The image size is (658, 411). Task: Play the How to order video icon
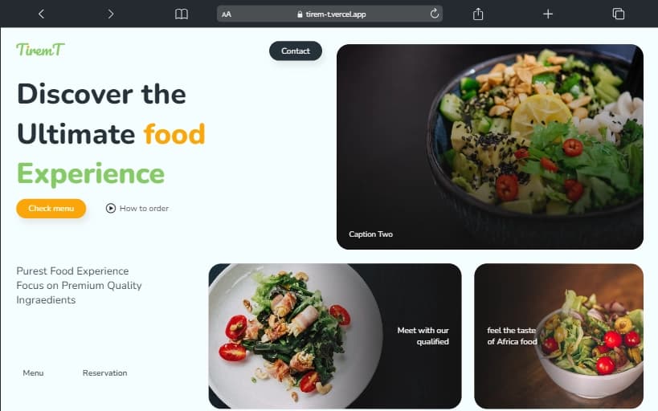[111, 209]
